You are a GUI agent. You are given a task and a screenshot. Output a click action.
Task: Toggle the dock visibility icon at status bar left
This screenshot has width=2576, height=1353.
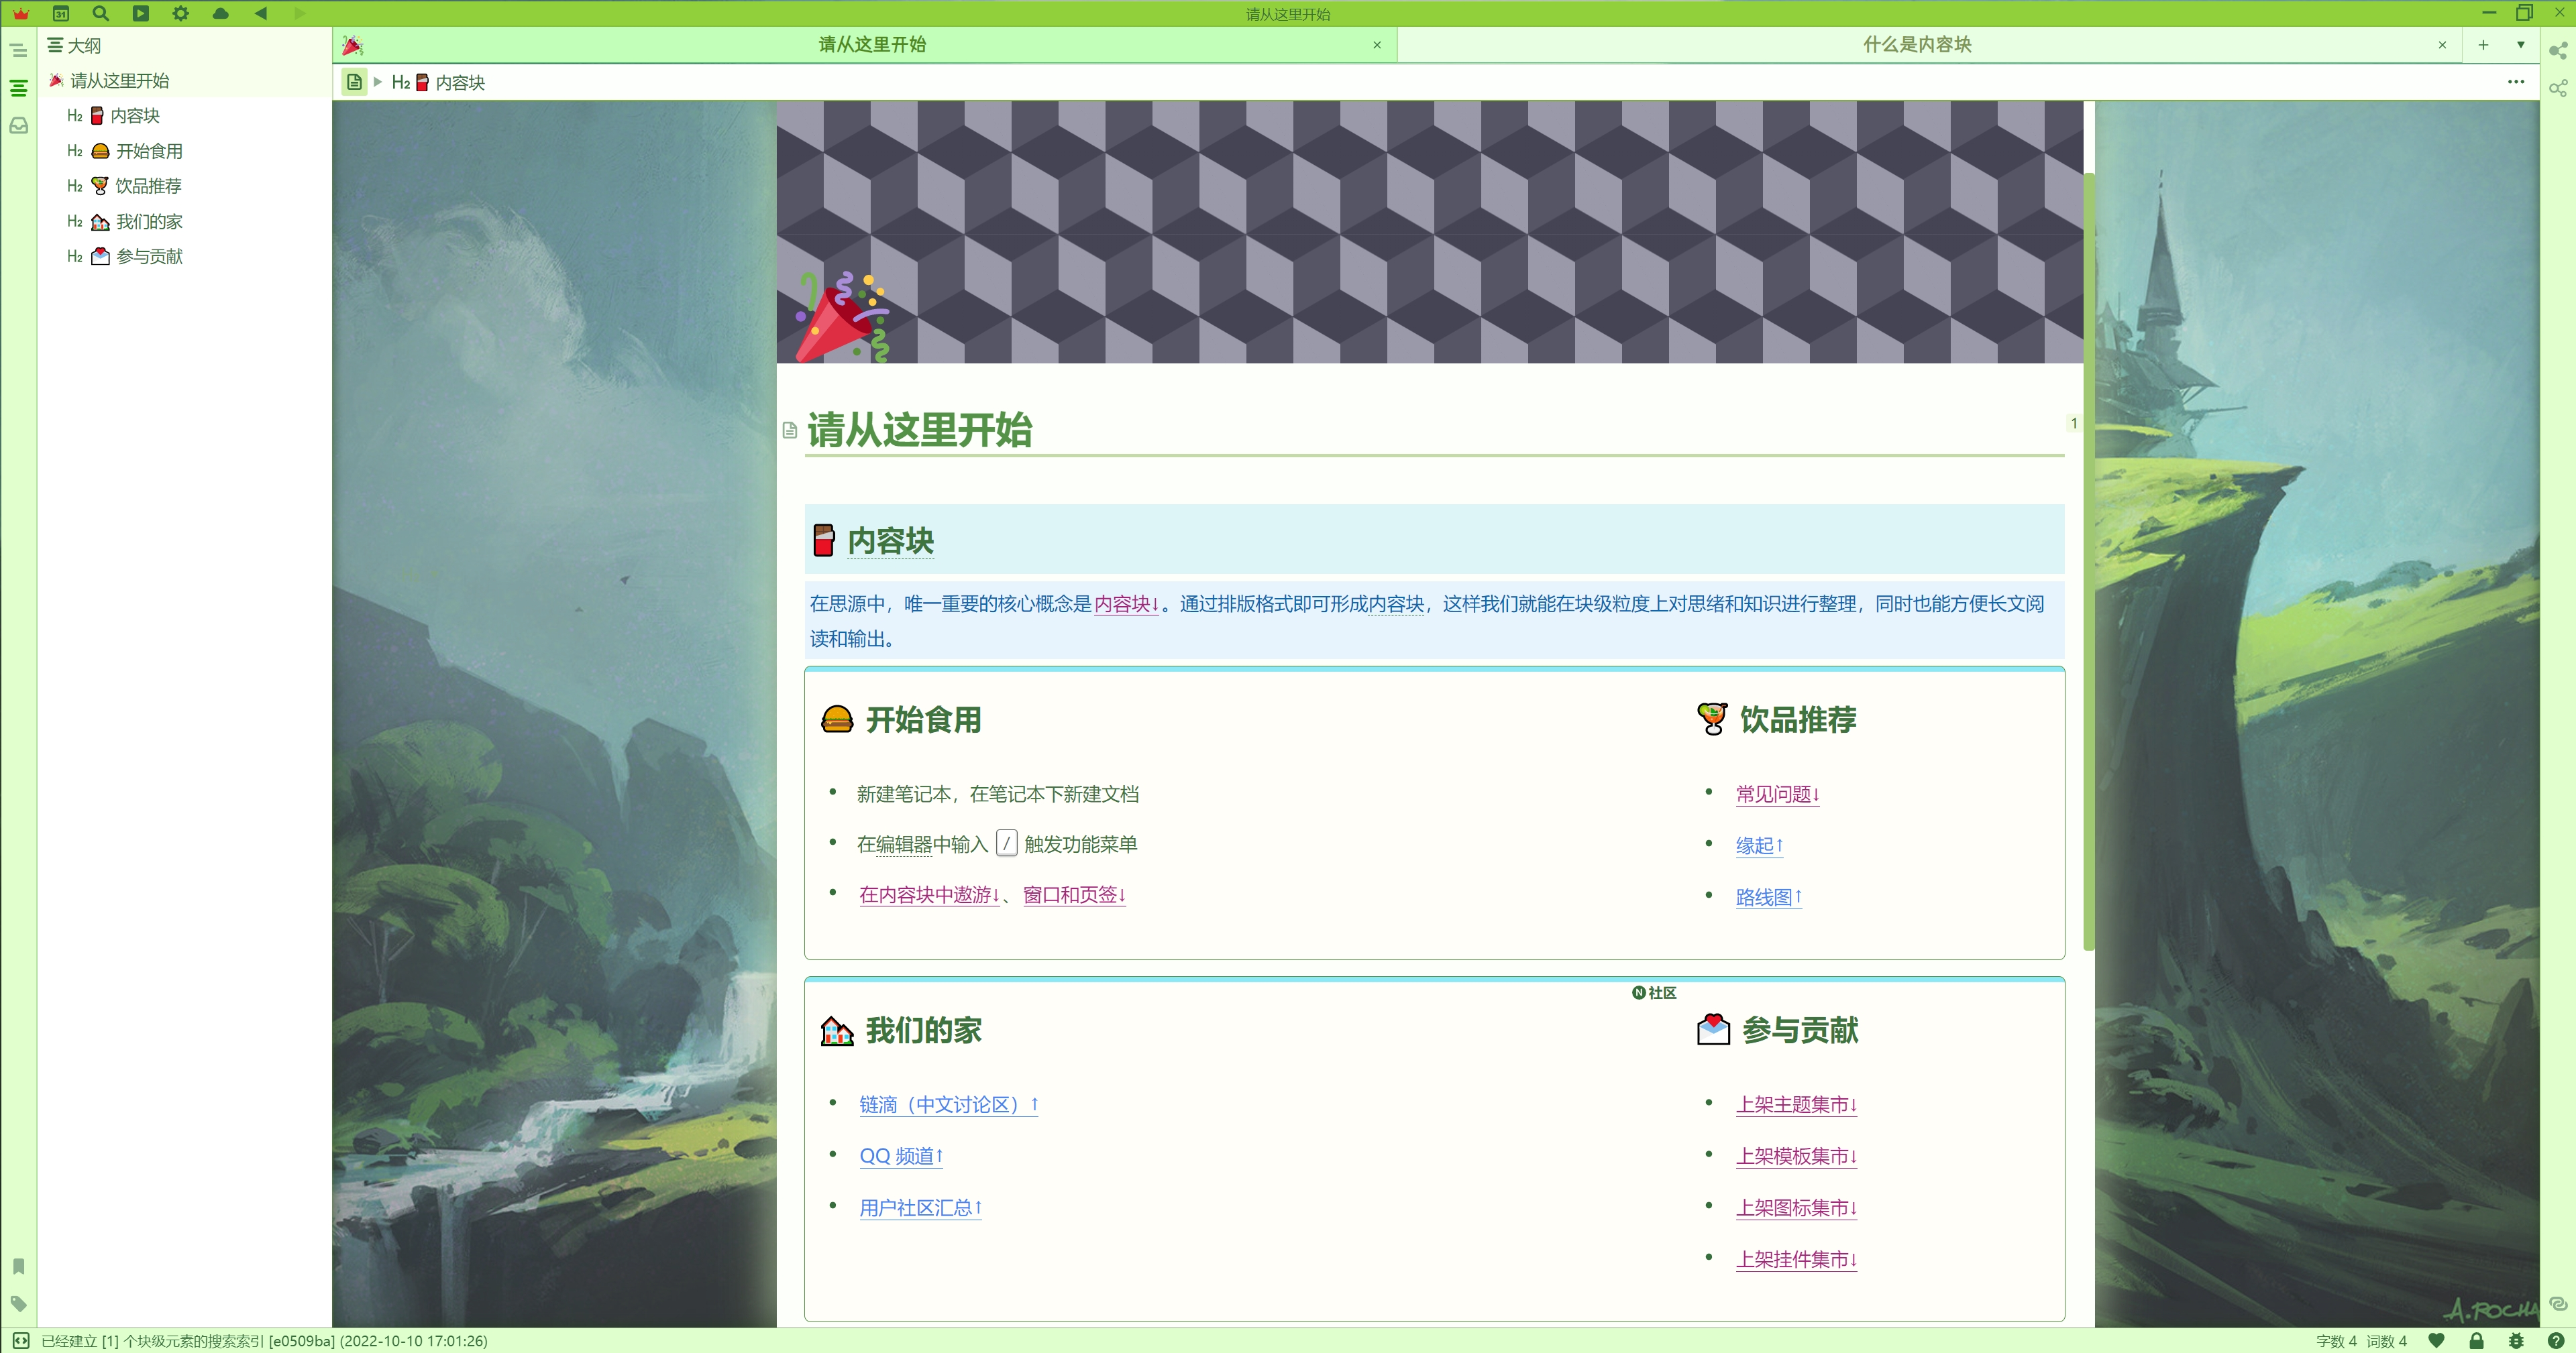[21, 1341]
